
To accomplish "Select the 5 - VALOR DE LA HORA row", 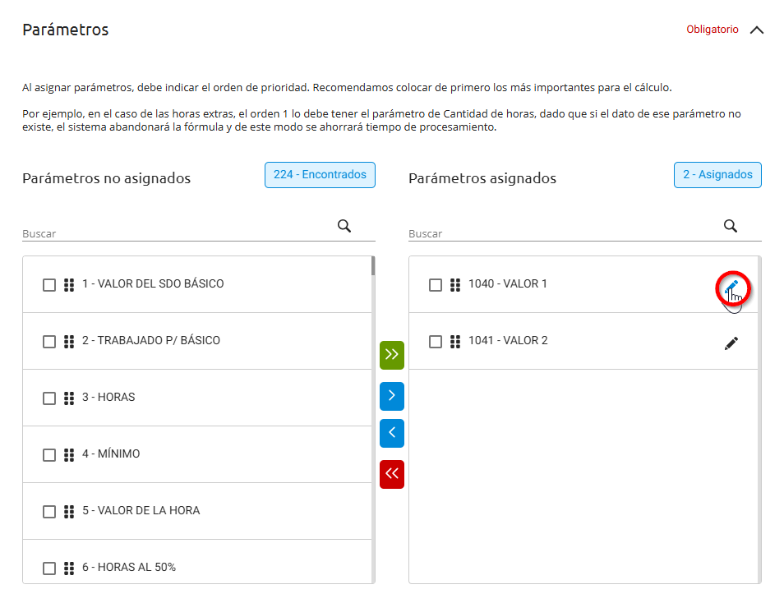I will click(x=197, y=511).
